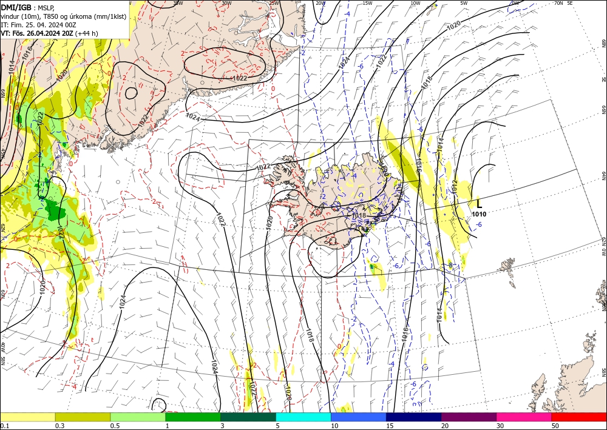Click the '10W' longitude label at the top
This screenshot has width=607, height=430.
tap(415, 2)
